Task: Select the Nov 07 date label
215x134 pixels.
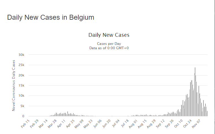Action: coord(197,124)
